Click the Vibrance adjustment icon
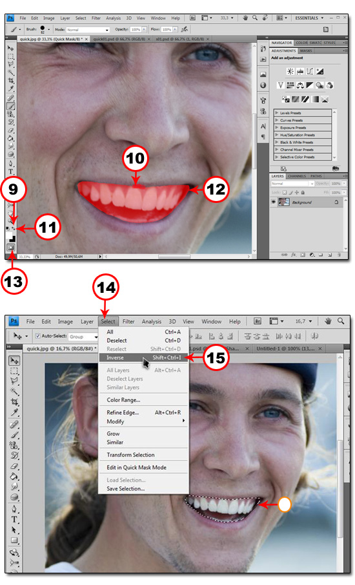355x585 pixels. (x=281, y=85)
